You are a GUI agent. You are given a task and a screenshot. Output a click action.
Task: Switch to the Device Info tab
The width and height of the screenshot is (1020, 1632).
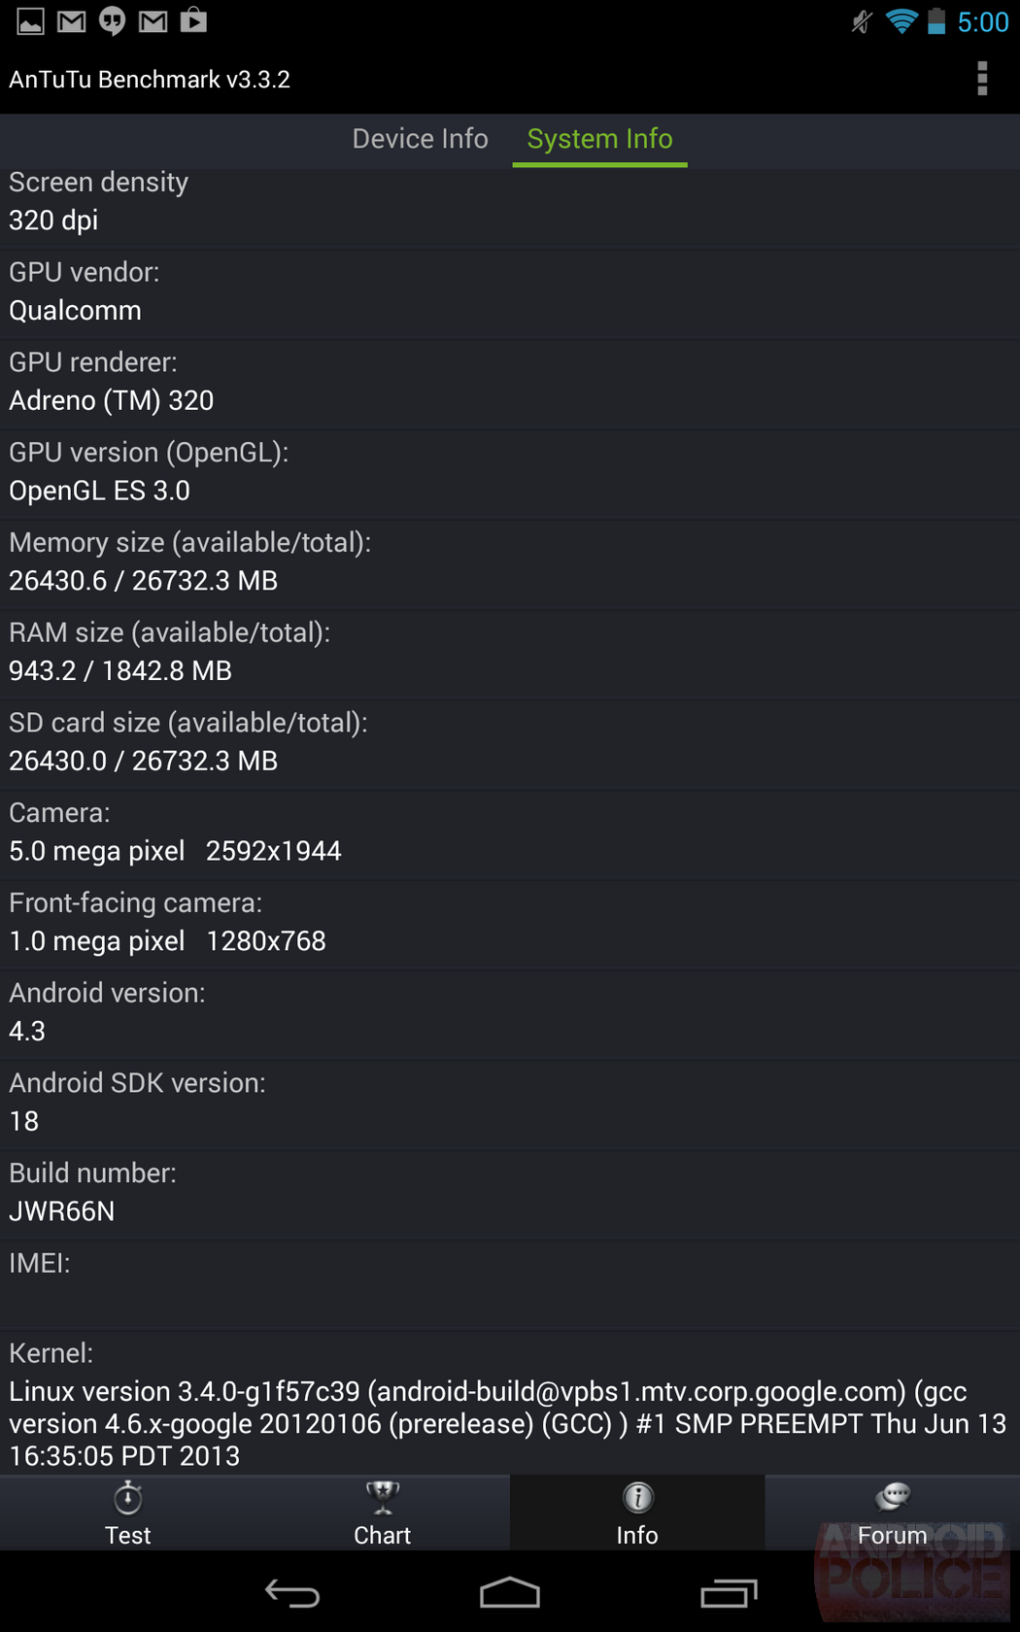[420, 139]
